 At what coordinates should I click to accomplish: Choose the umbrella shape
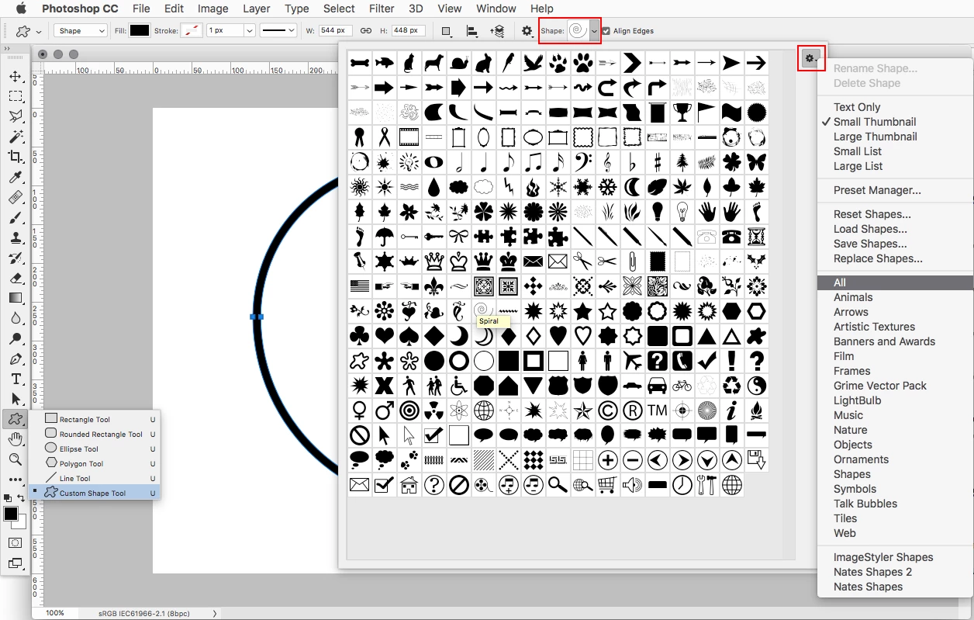[384, 237]
